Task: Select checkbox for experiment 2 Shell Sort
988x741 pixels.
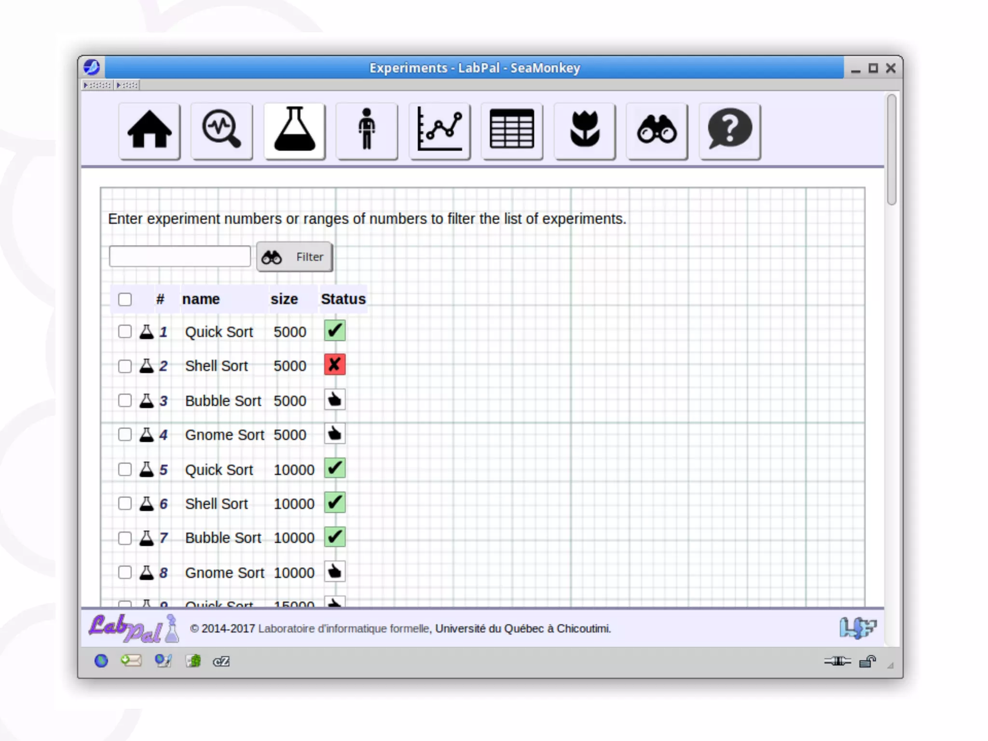Action: click(125, 366)
